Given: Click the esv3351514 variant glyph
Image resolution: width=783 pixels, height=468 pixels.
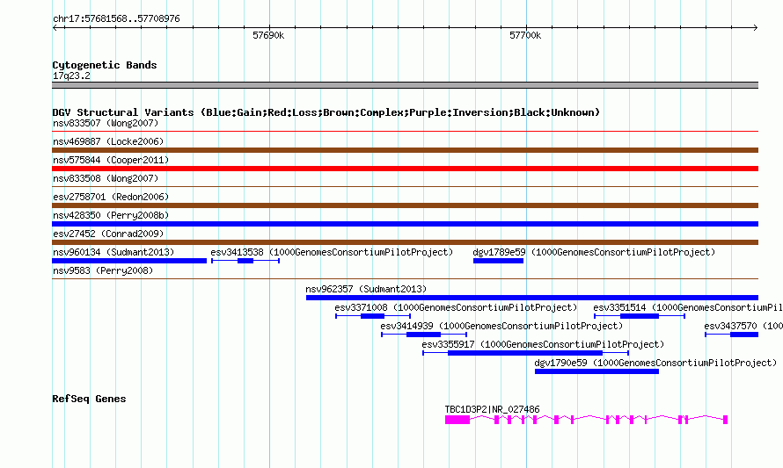Looking at the screenshot, I should click(640, 316).
